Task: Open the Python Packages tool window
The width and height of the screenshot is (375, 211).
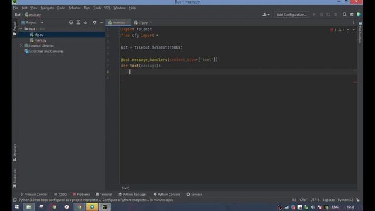Action: tap(132, 195)
